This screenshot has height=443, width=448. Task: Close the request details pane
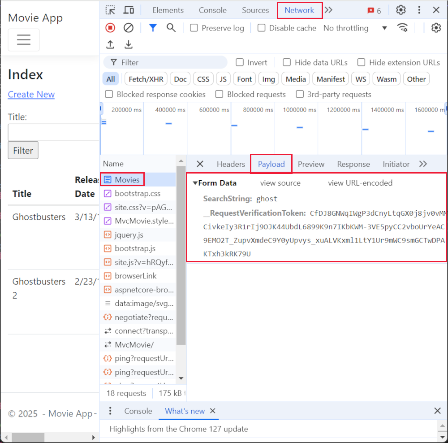(x=200, y=164)
